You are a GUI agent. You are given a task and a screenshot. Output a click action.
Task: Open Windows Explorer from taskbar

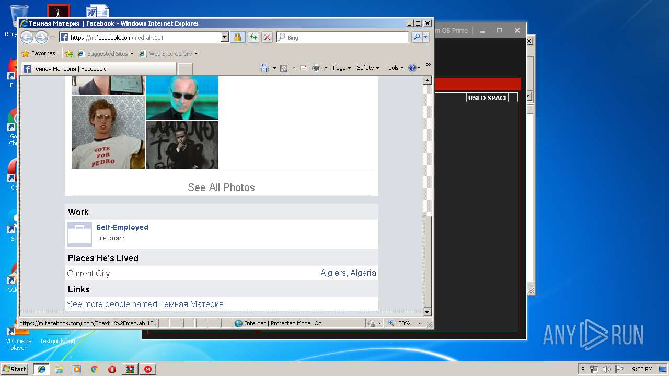point(59,369)
